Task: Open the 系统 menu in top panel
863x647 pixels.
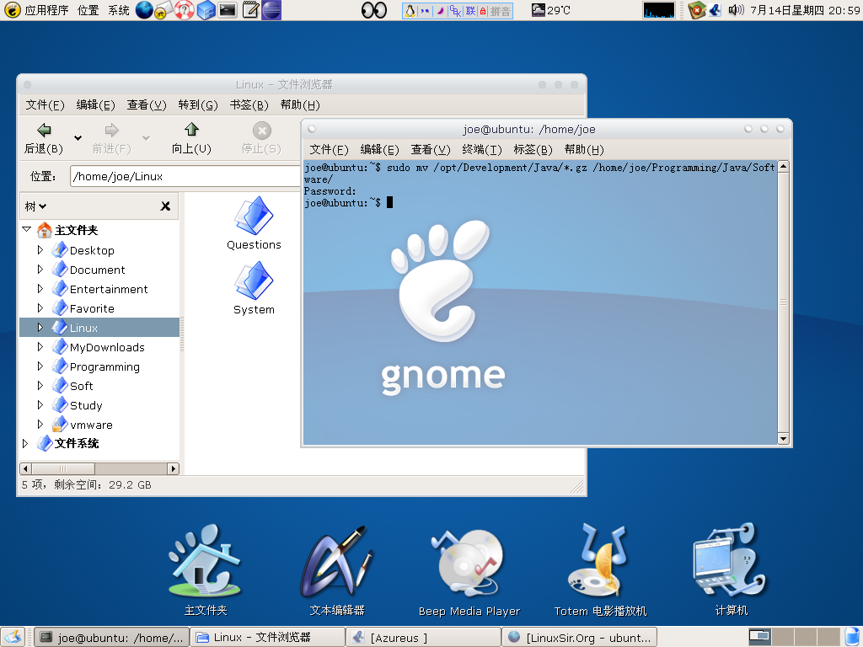Action: click(118, 10)
